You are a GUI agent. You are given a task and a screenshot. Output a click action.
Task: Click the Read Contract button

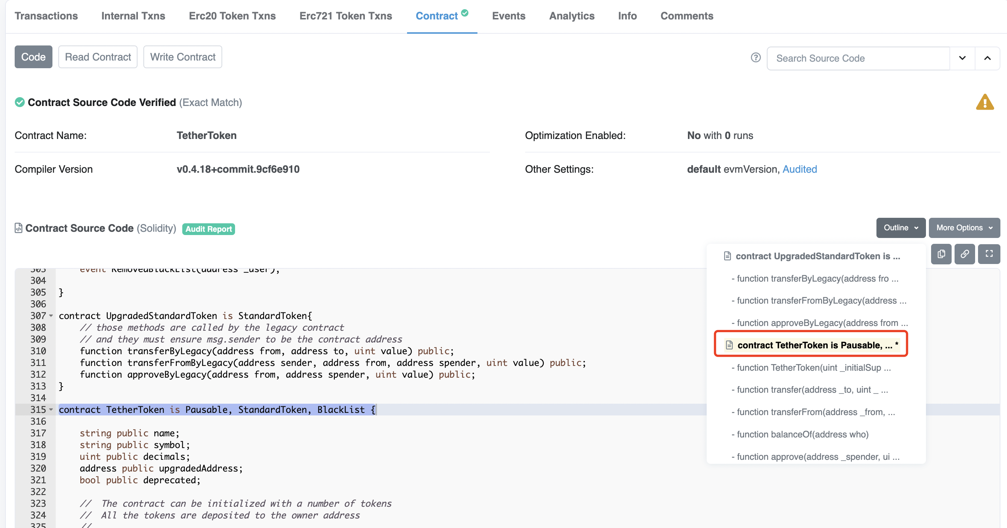(x=98, y=57)
